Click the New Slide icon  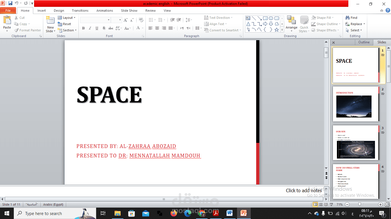pos(50,20)
